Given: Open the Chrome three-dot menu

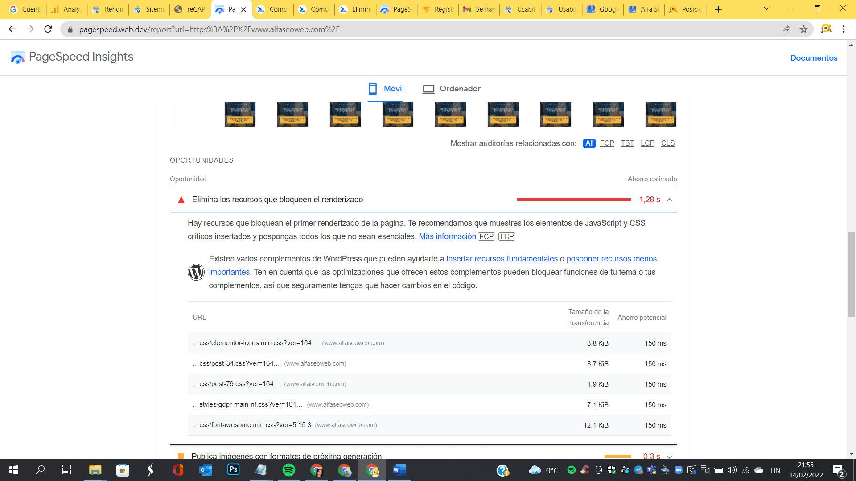Looking at the screenshot, I should point(844,29).
